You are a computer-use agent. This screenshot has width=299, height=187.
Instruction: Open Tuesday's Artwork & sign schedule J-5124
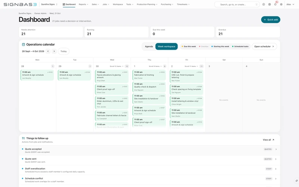click(x=74, y=75)
